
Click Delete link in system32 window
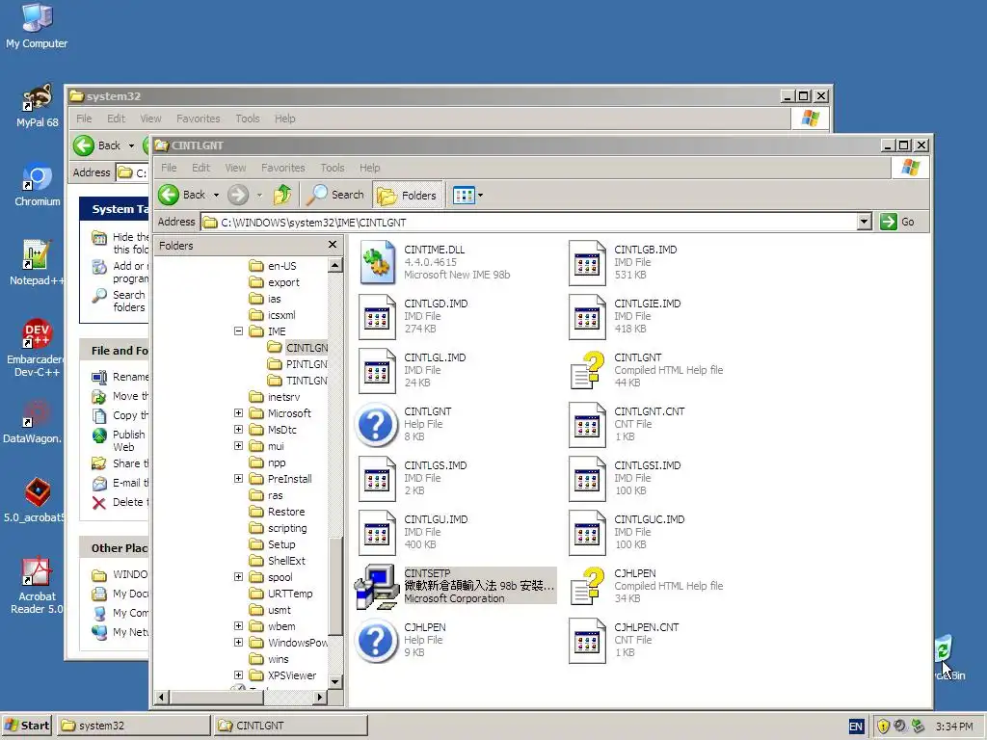click(120, 502)
